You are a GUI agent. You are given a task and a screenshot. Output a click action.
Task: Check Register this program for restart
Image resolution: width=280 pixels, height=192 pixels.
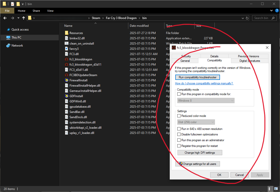click(179, 146)
